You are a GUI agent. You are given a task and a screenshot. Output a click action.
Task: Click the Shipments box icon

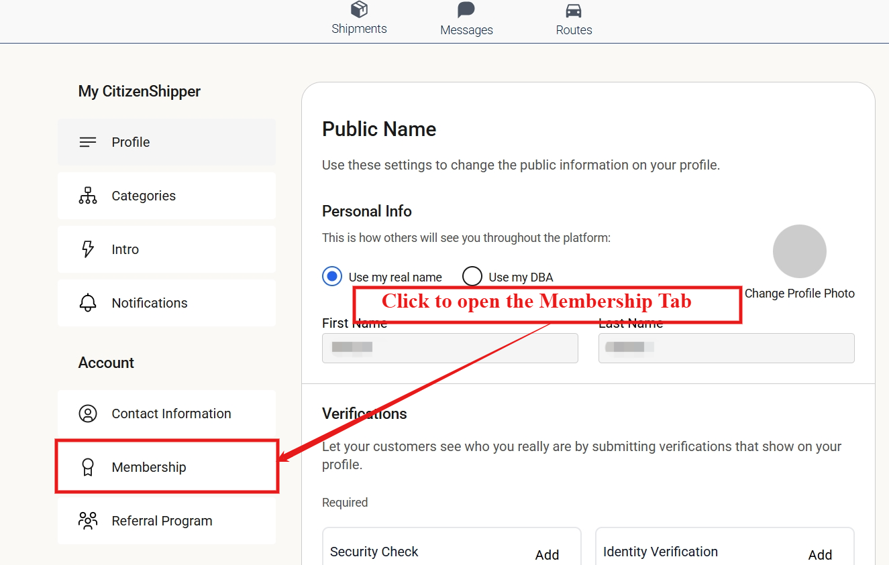pos(360,9)
